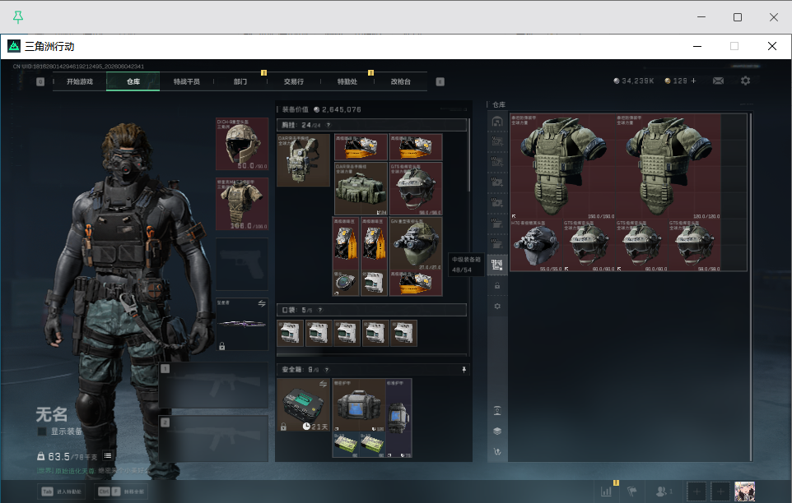Click the player avatar thumbnail at bottom right
This screenshot has height=503, width=792.
coord(744,491)
